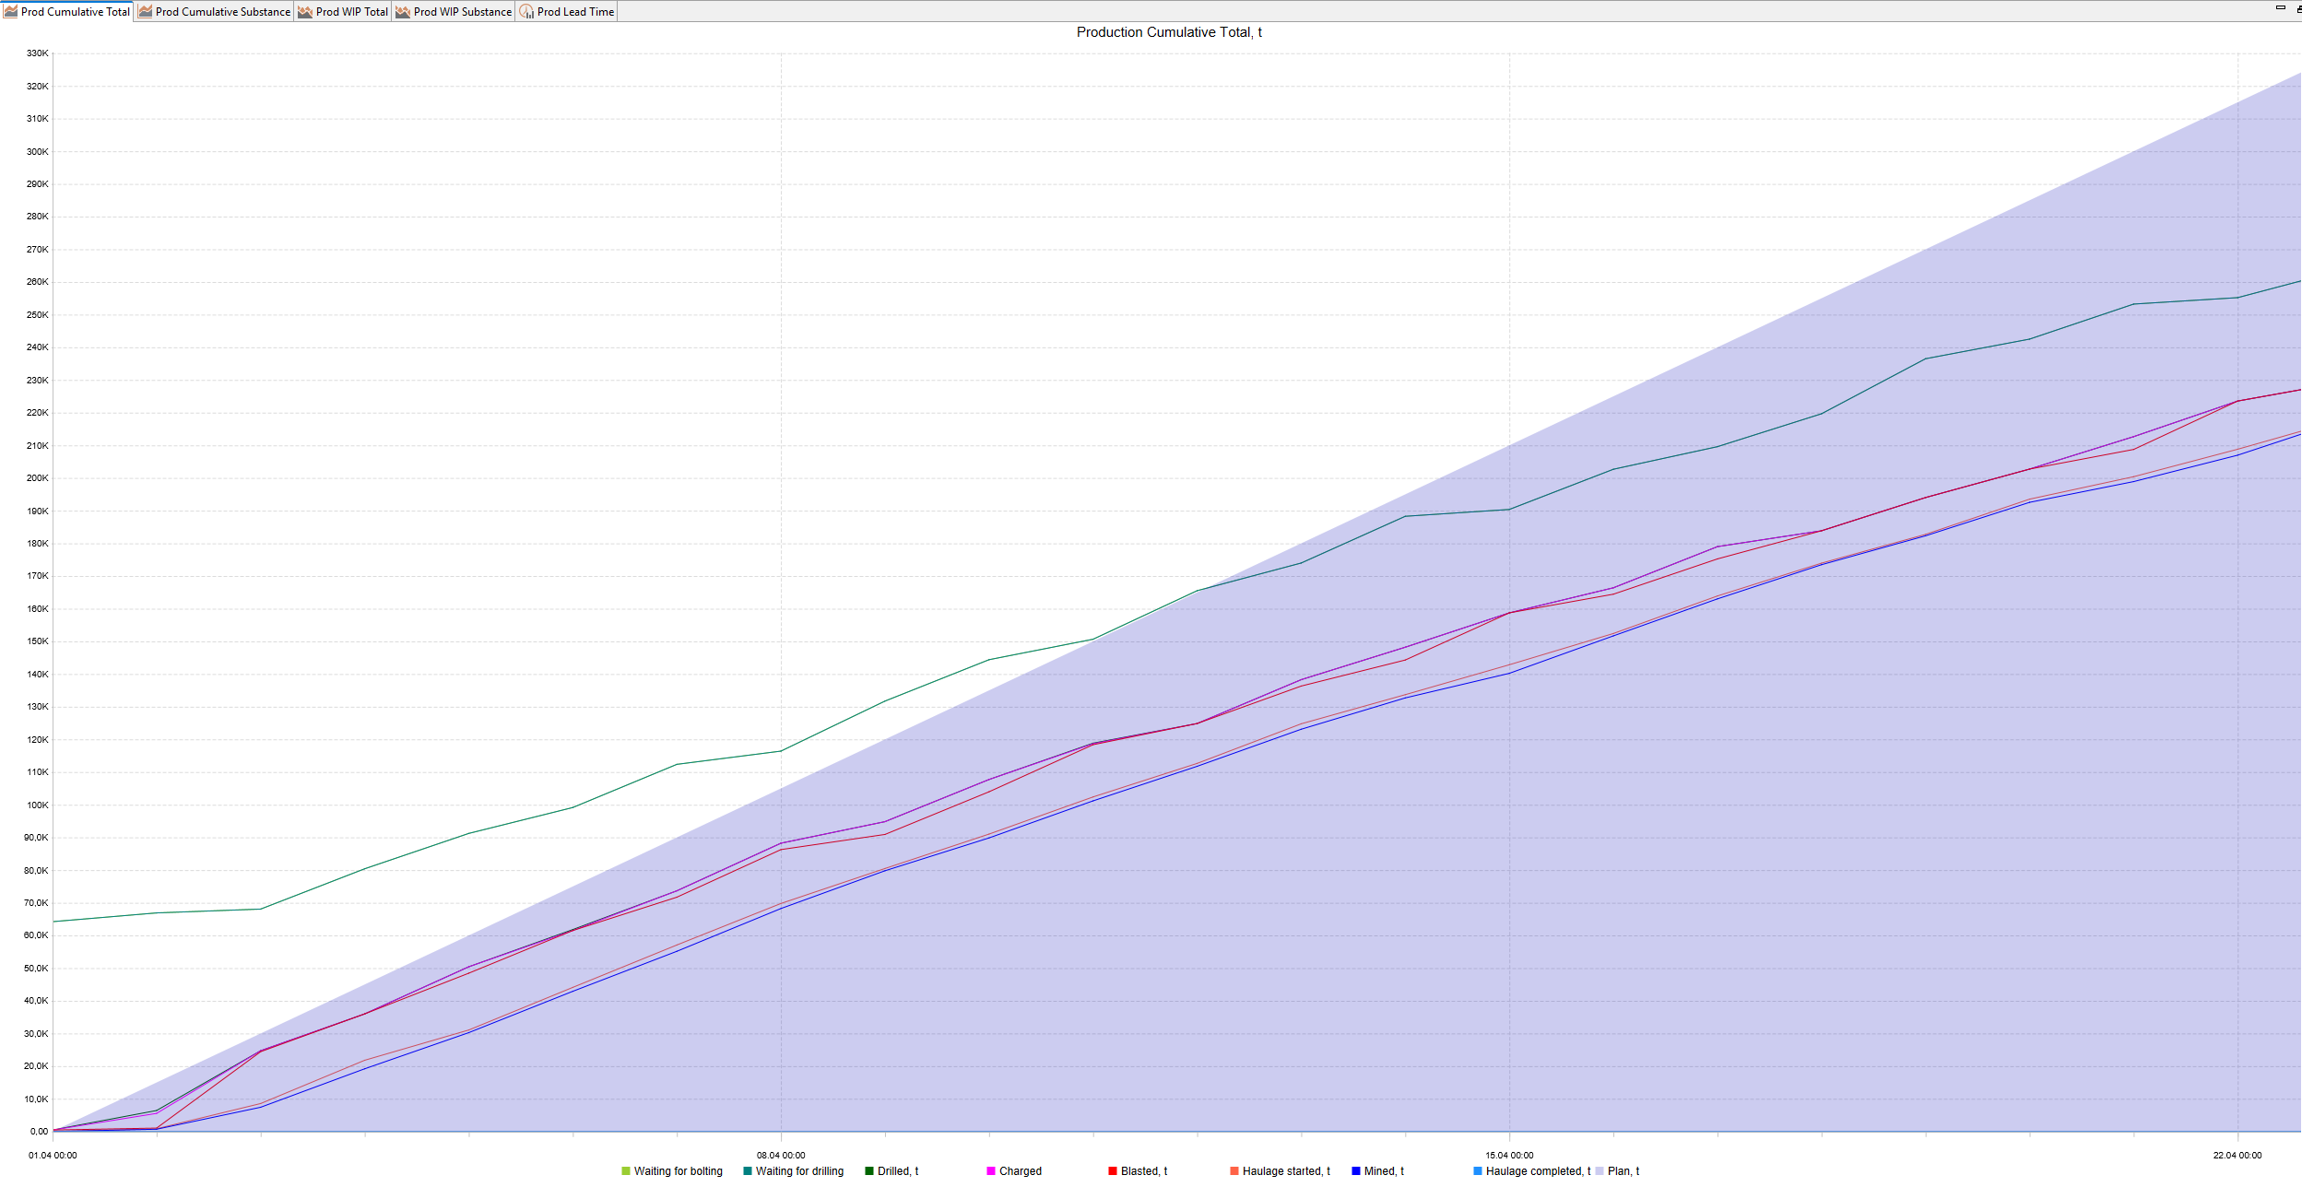Click the Prod WIP Total chart icon
Image resolution: width=2302 pixels, height=1187 pixels.
[305, 12]
